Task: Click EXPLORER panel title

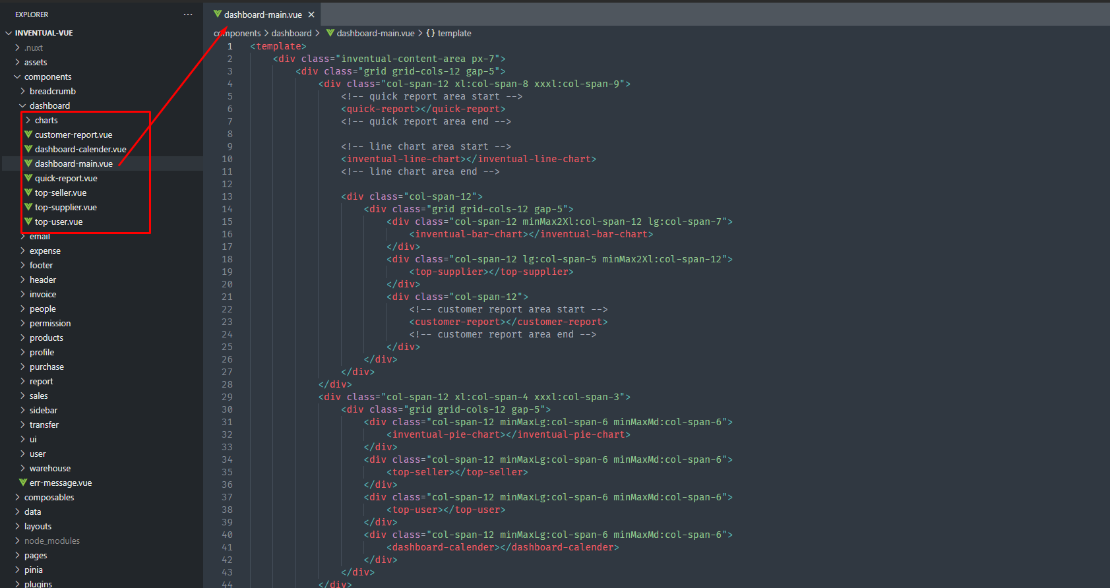Action: 32,15
